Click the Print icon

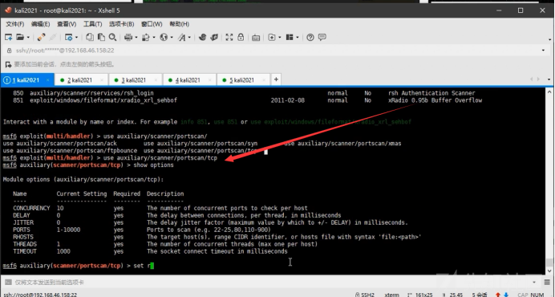128,37
